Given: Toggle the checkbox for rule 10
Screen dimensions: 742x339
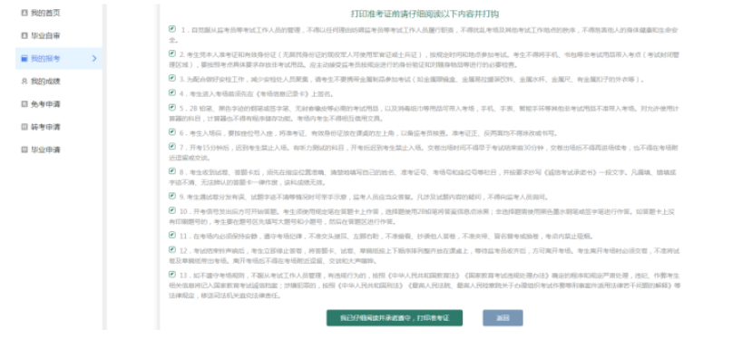Looking at the screenshot, I should (x=172, y=210).
